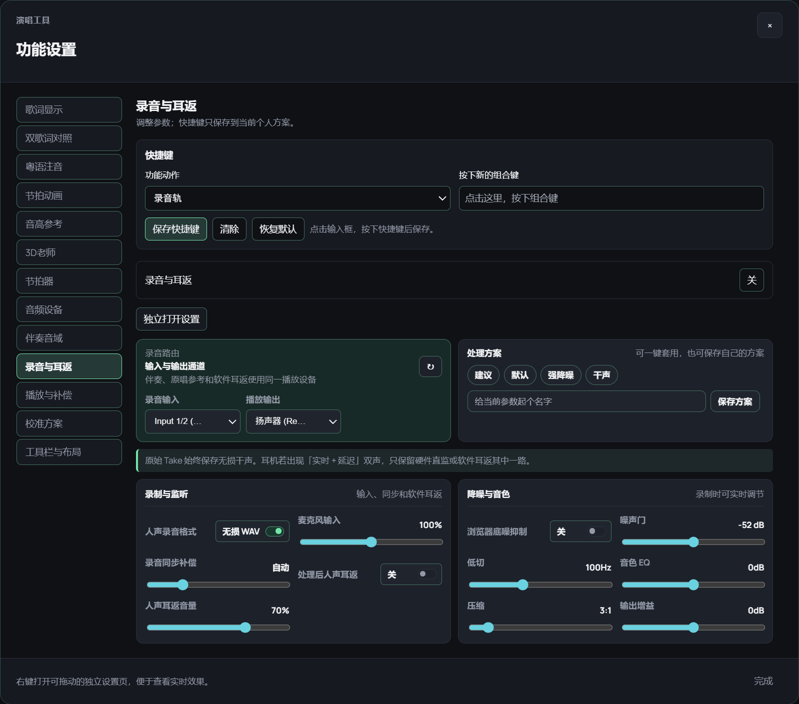The image size is (799, 704).
Task: Apply the 建议 processing preset
Action: pos(483,375)
